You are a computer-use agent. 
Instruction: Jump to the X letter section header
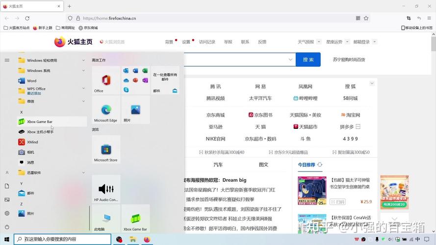(x=22, y=112)
